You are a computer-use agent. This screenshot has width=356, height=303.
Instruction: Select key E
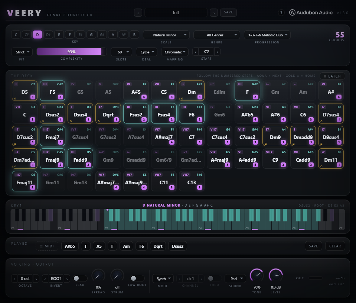click(59, 35)
